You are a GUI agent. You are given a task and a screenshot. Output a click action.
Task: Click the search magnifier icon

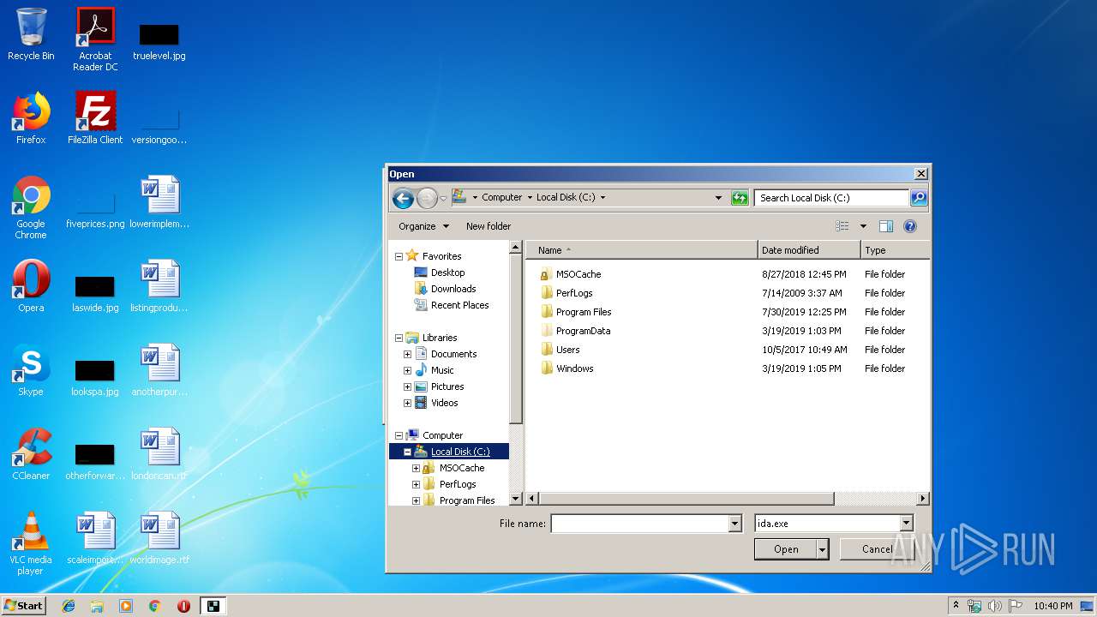coord(918,198)
